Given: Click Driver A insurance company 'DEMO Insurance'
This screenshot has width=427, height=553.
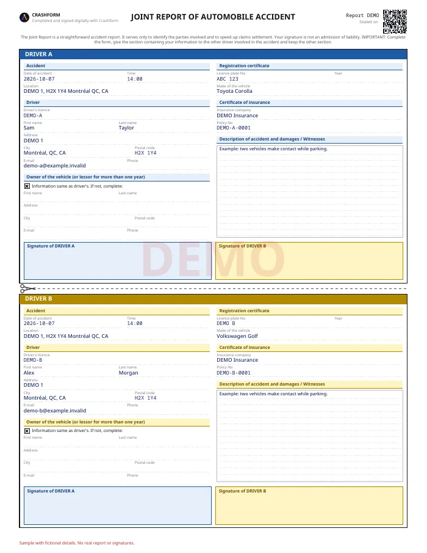Looking at the screenshot, I should pos(237,115).
